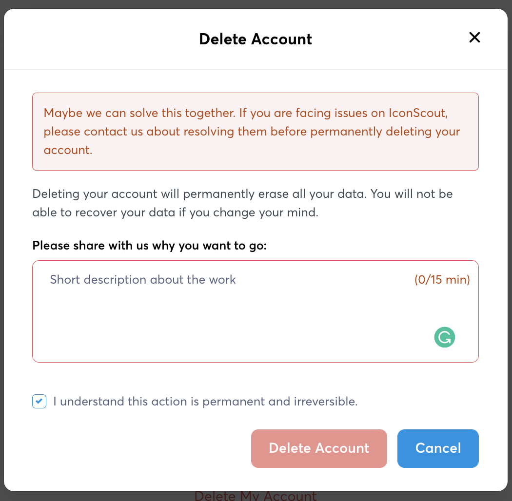The width and height of the screenshot is (512, 501).
Task: Click the 'Short description about the work' placeholder
Action: click(143, 280)
